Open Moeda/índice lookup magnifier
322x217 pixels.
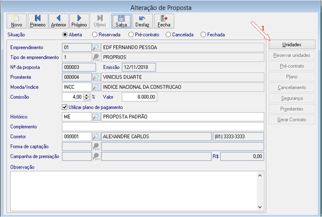click(x=96, y=87)
